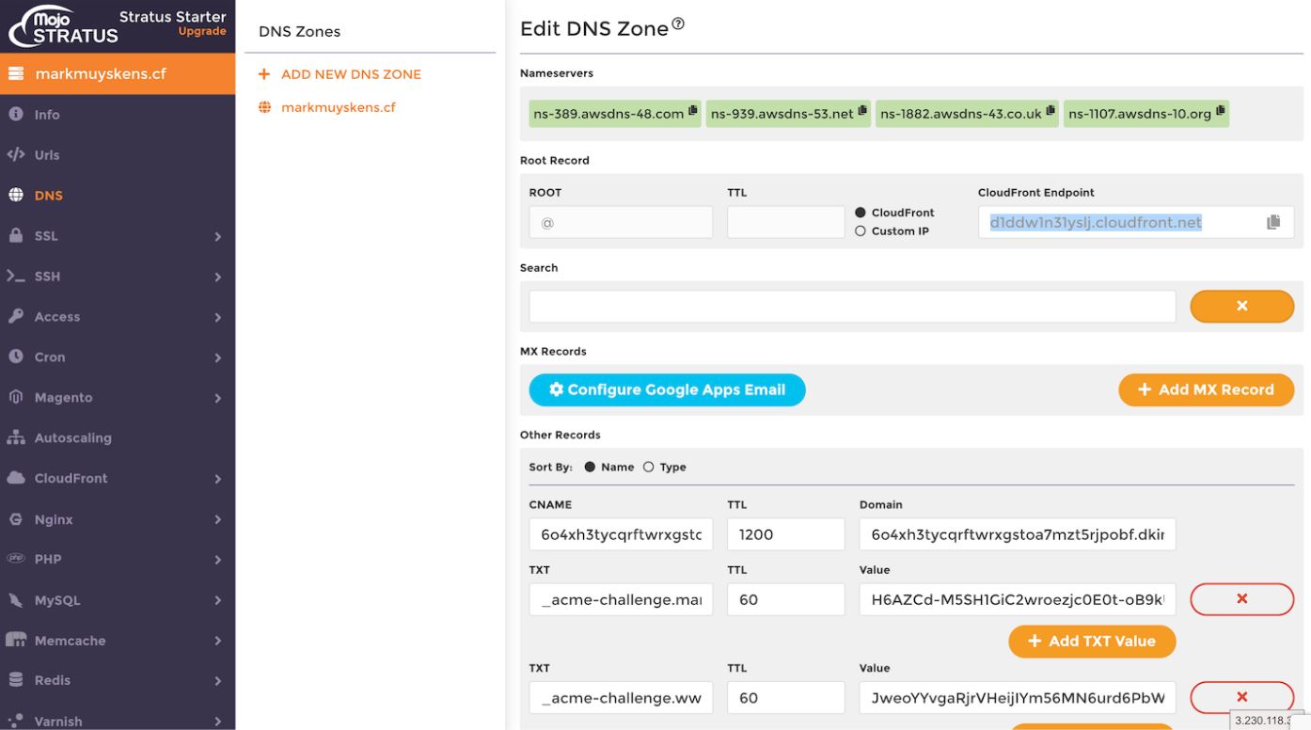The image size is (1311, 730).
Task: Click the SSL padlock icon
Action: pos(16,235)
